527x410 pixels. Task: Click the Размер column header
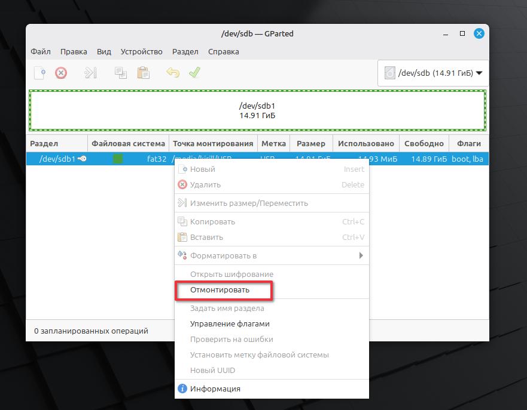[x=311, y=143]
